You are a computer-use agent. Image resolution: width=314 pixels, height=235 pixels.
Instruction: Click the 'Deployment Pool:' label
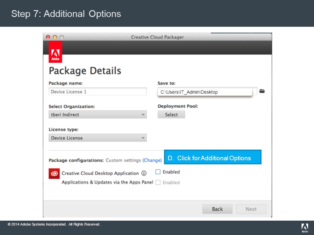178,106
